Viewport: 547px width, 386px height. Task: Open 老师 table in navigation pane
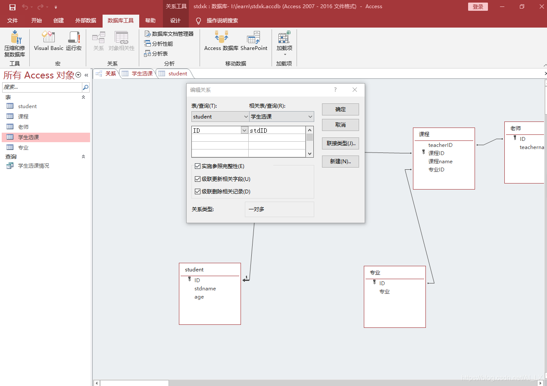(46, 127)
